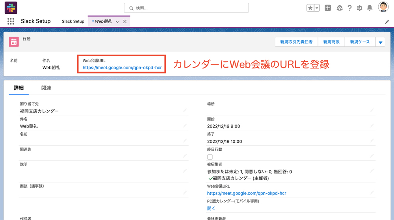This screenshot has height=220, width=394.
Task: Open the user profile avatar
Action: 383,7
